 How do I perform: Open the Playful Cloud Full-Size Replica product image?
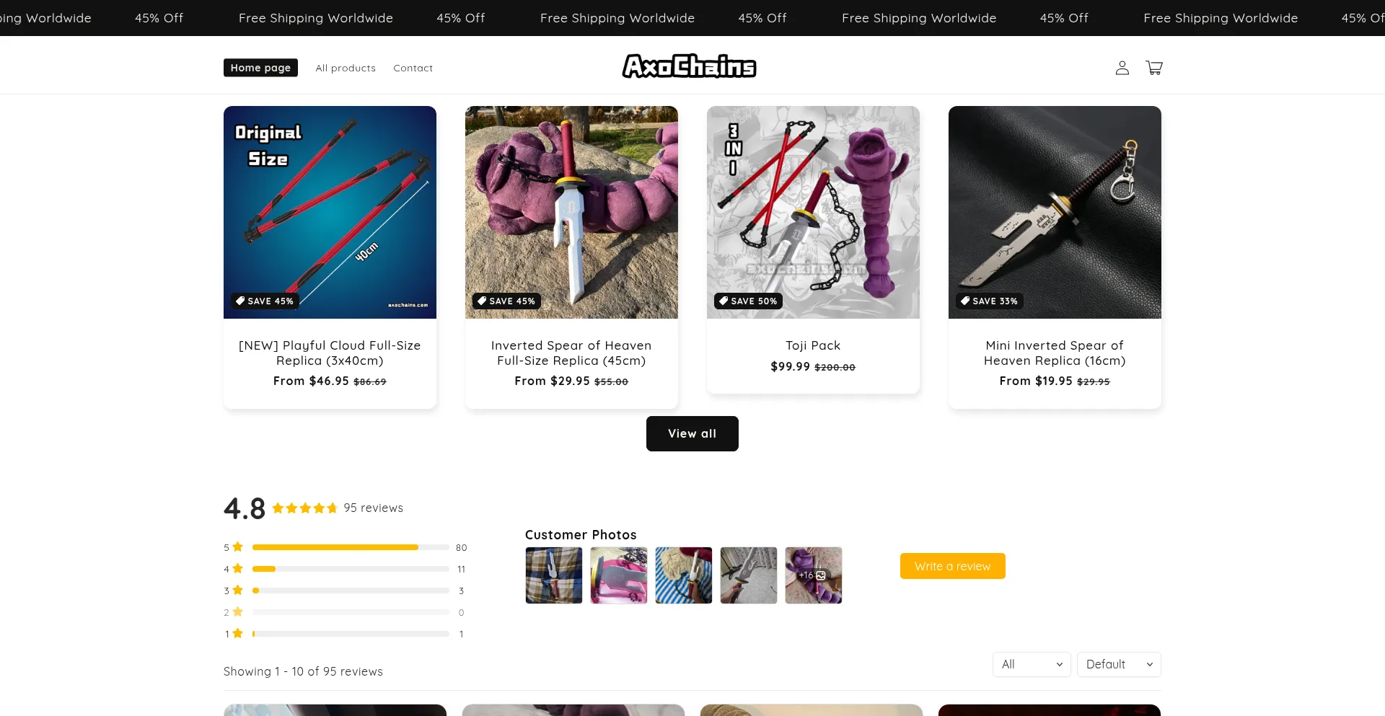click(x=330, y=212)
